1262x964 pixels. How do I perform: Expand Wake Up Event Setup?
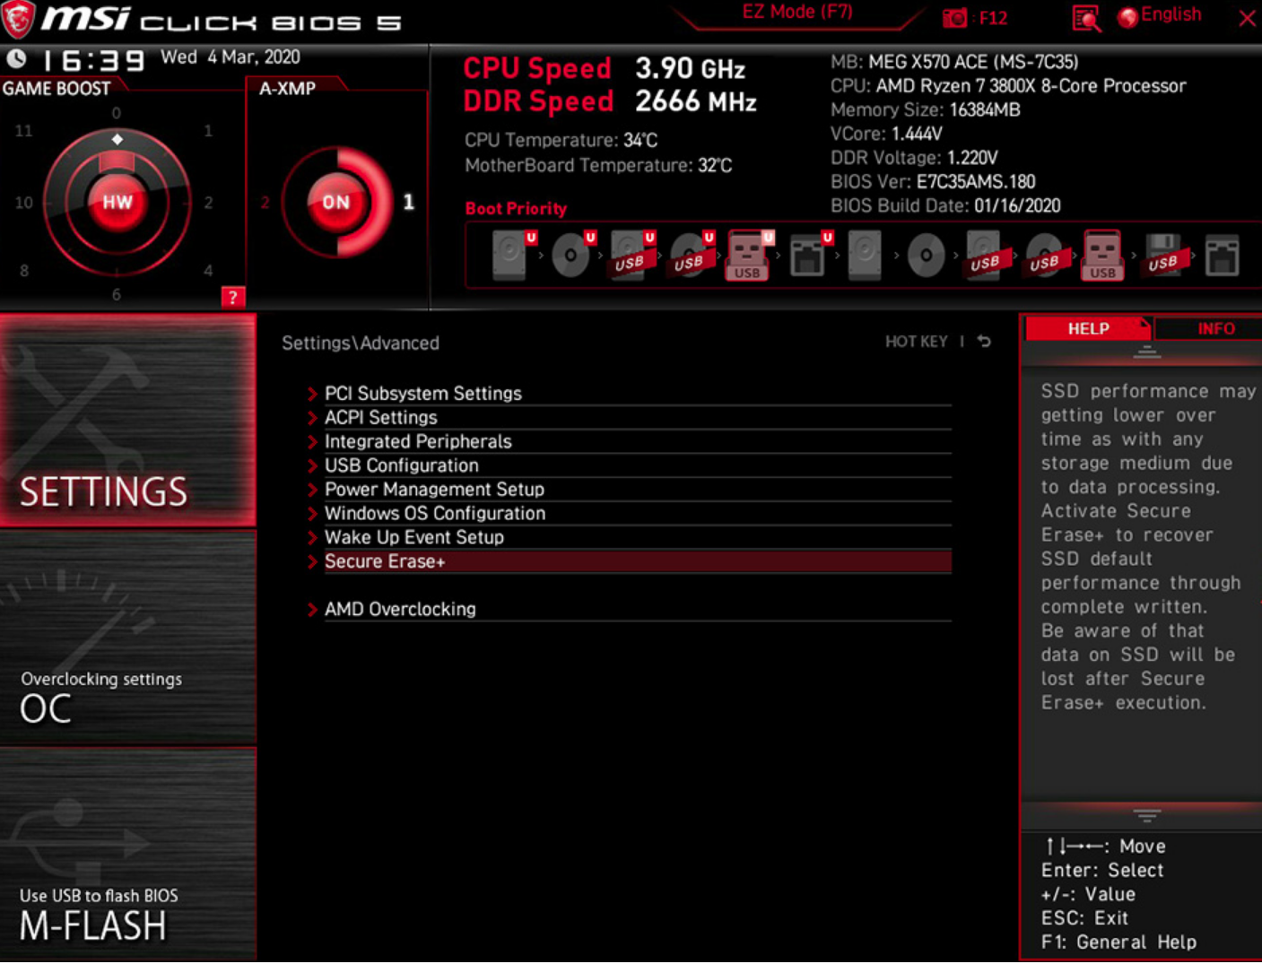point(628,538)
